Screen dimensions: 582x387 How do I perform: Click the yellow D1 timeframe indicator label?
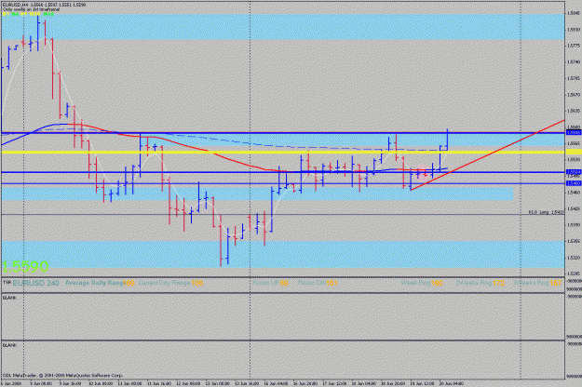coord(6,14)
